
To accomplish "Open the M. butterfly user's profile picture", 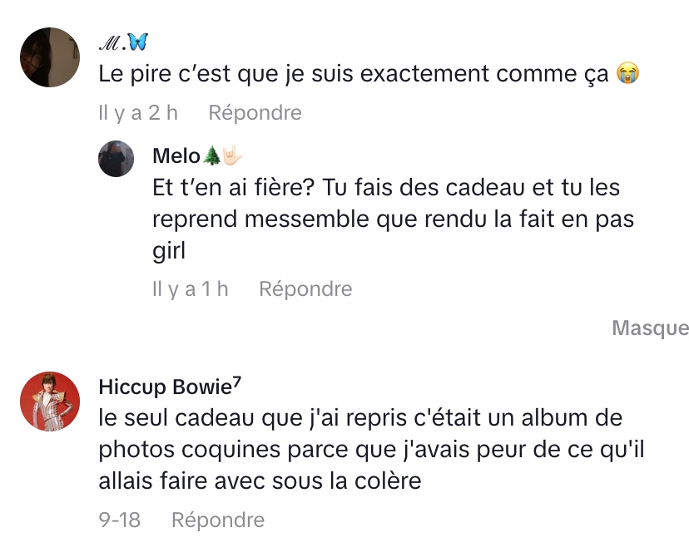I will [49, 57].
